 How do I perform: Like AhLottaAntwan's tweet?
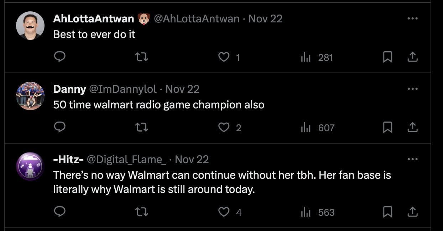[224, 57]
